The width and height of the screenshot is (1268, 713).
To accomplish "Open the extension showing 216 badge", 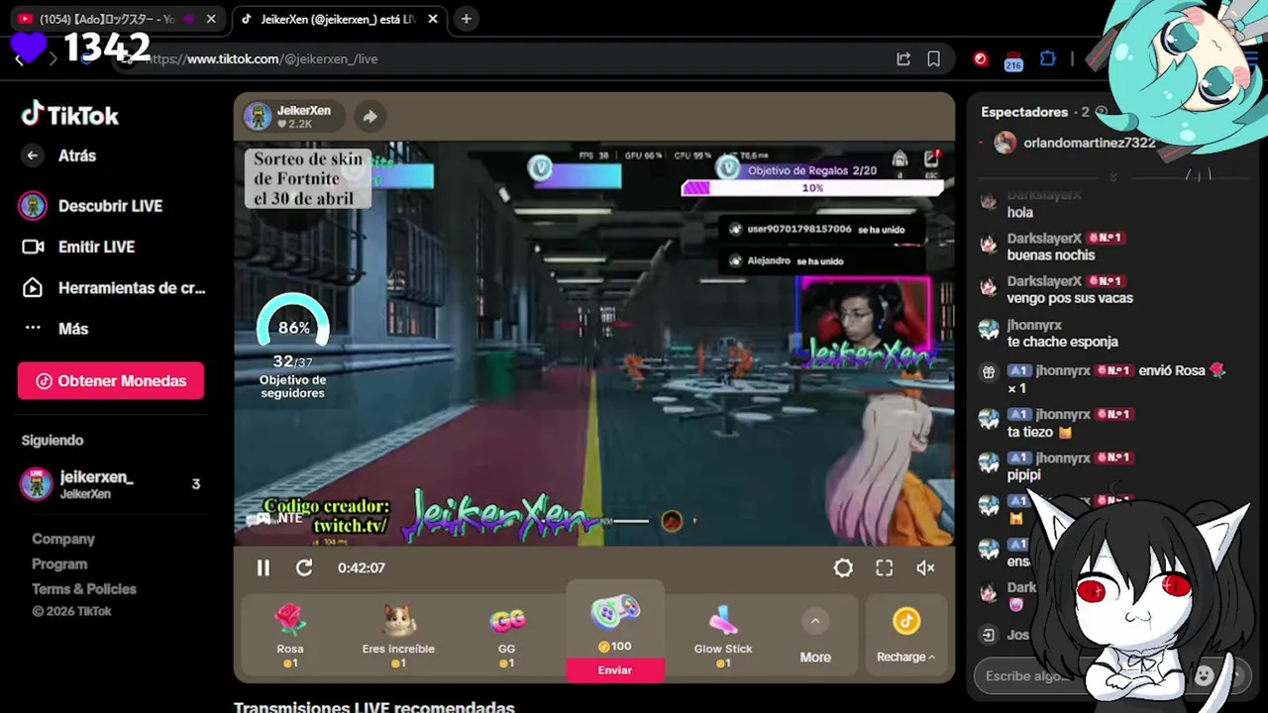I will coord(1012,60).
